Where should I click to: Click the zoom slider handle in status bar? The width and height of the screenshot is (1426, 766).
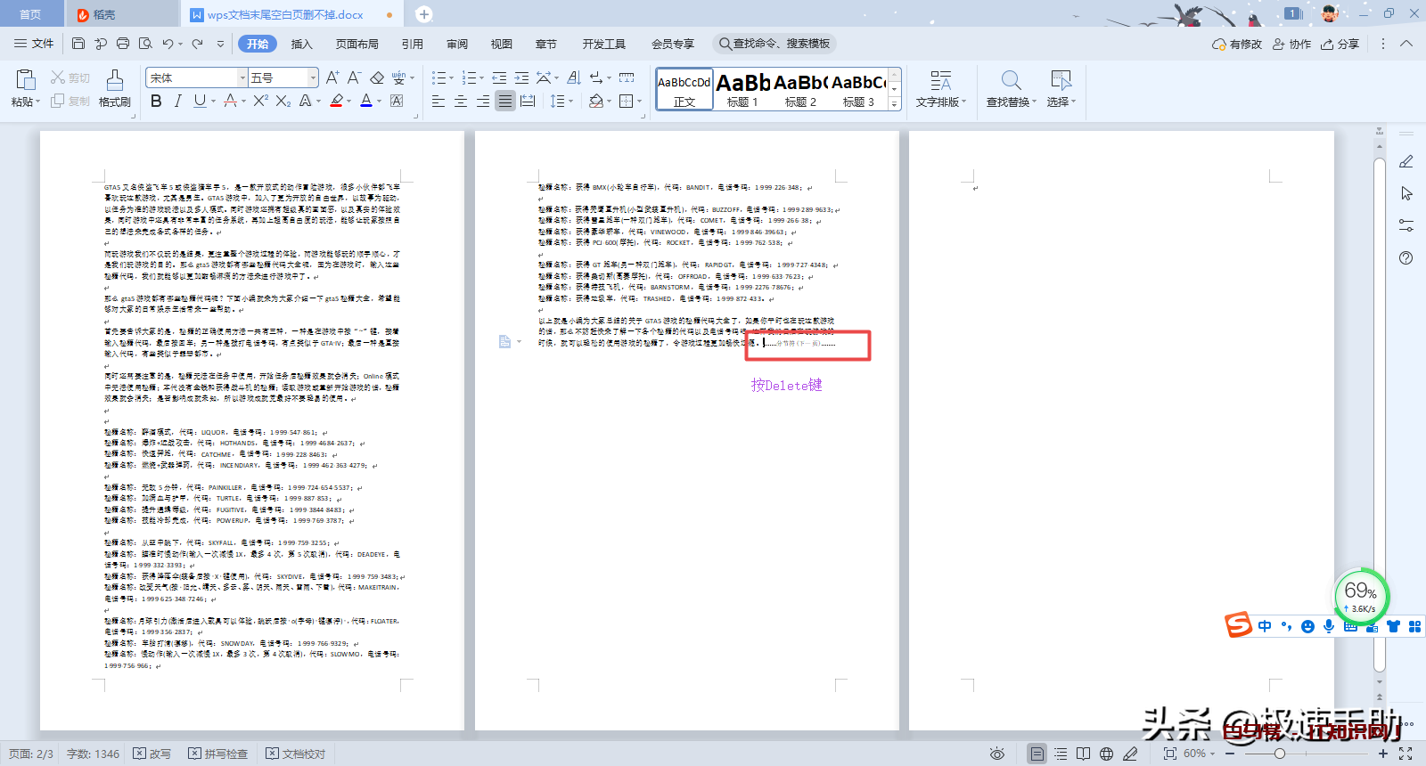click(1279, 754)
